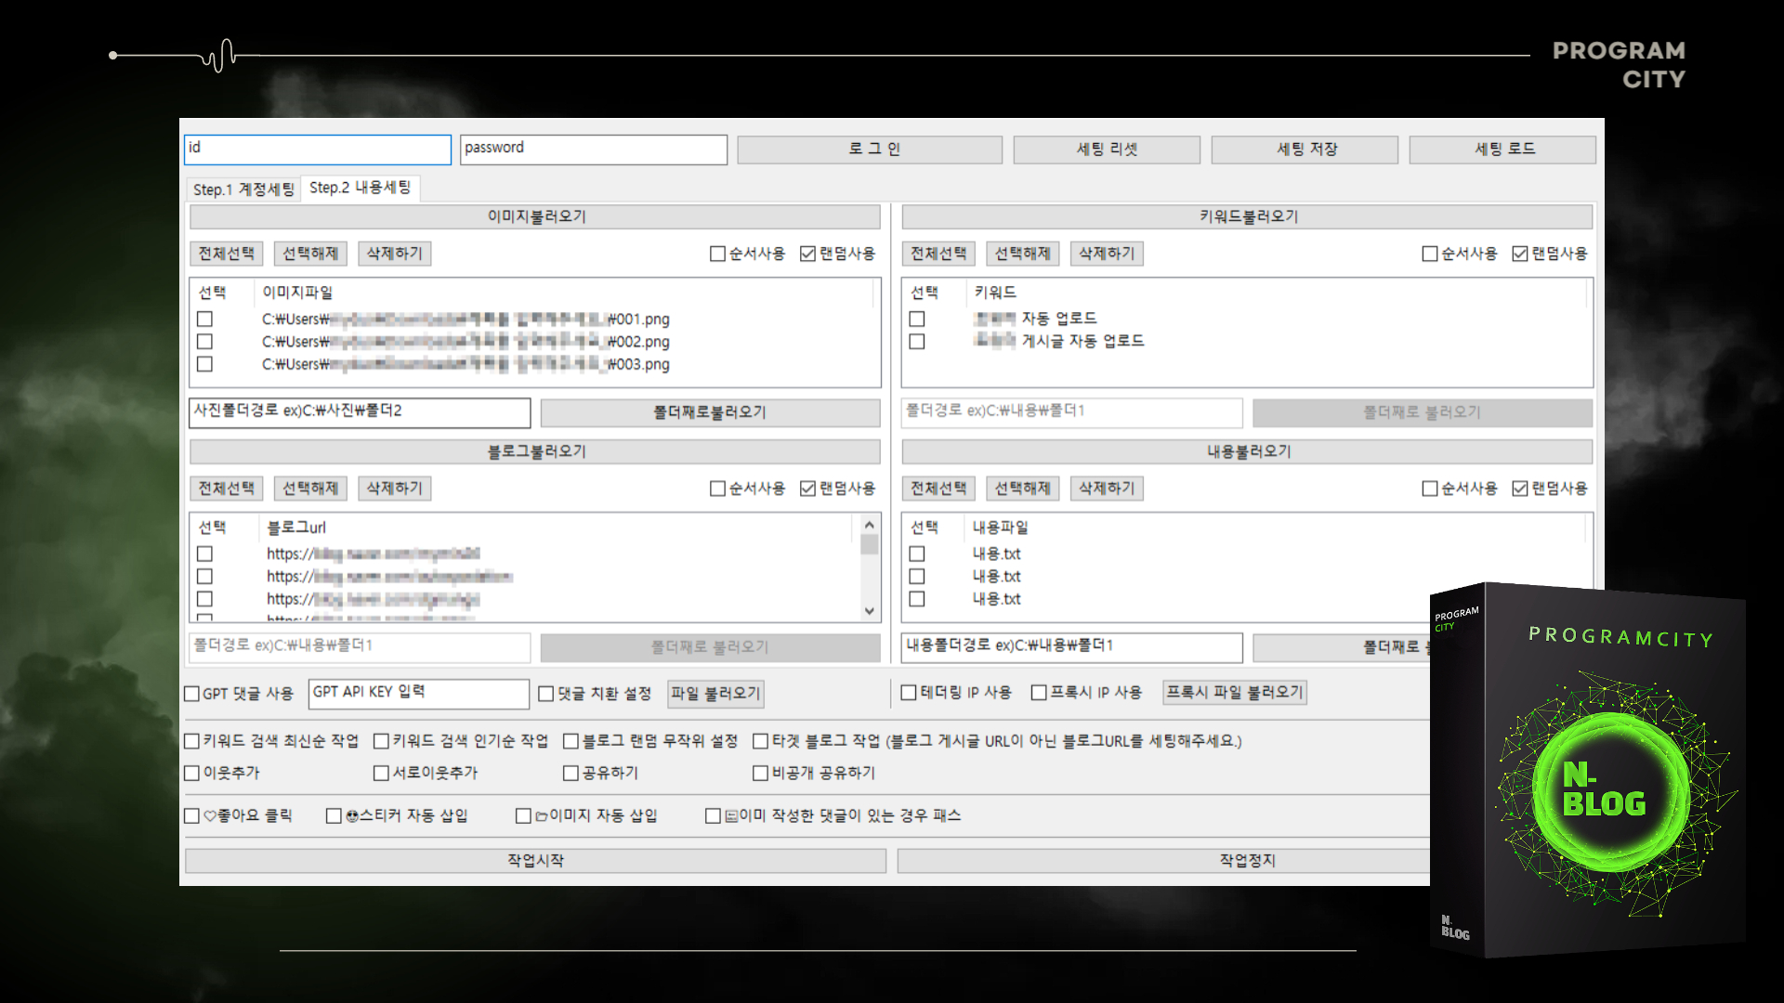This screenshot has height=1003, width=1784.
Task: Click 전체선택 in image section
Action: 227,254
